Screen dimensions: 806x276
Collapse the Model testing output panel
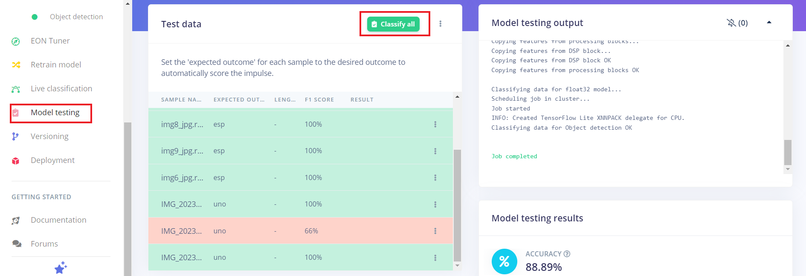(769, 23)
